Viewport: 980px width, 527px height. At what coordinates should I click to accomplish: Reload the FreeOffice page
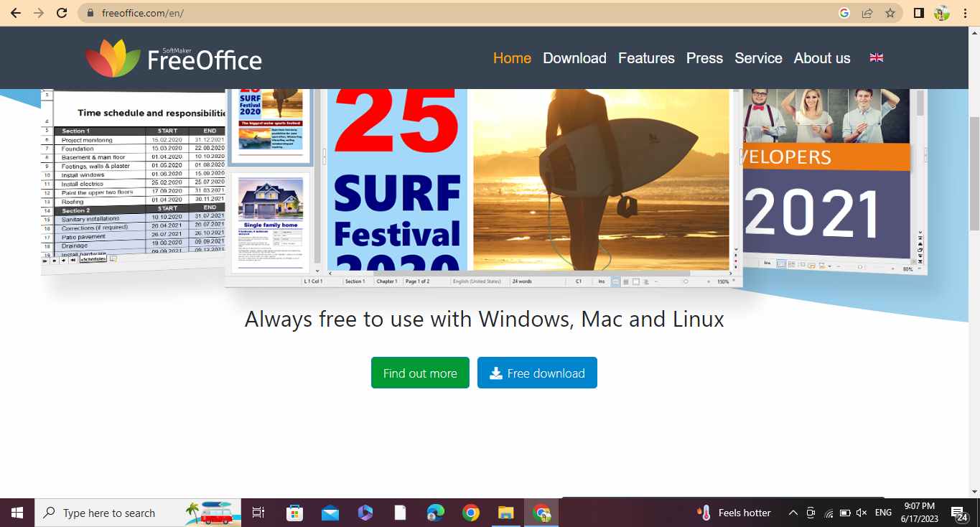coord(62,13)
